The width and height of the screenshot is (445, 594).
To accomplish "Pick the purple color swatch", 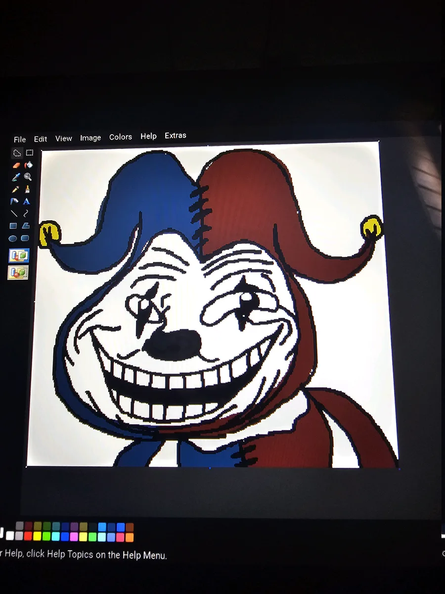I will pos(74,526).
